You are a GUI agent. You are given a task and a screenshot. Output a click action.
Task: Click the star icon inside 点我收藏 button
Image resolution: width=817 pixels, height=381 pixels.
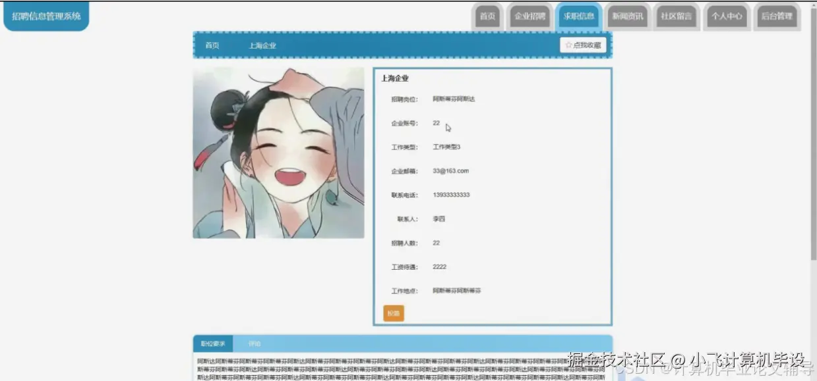[568, 45]
